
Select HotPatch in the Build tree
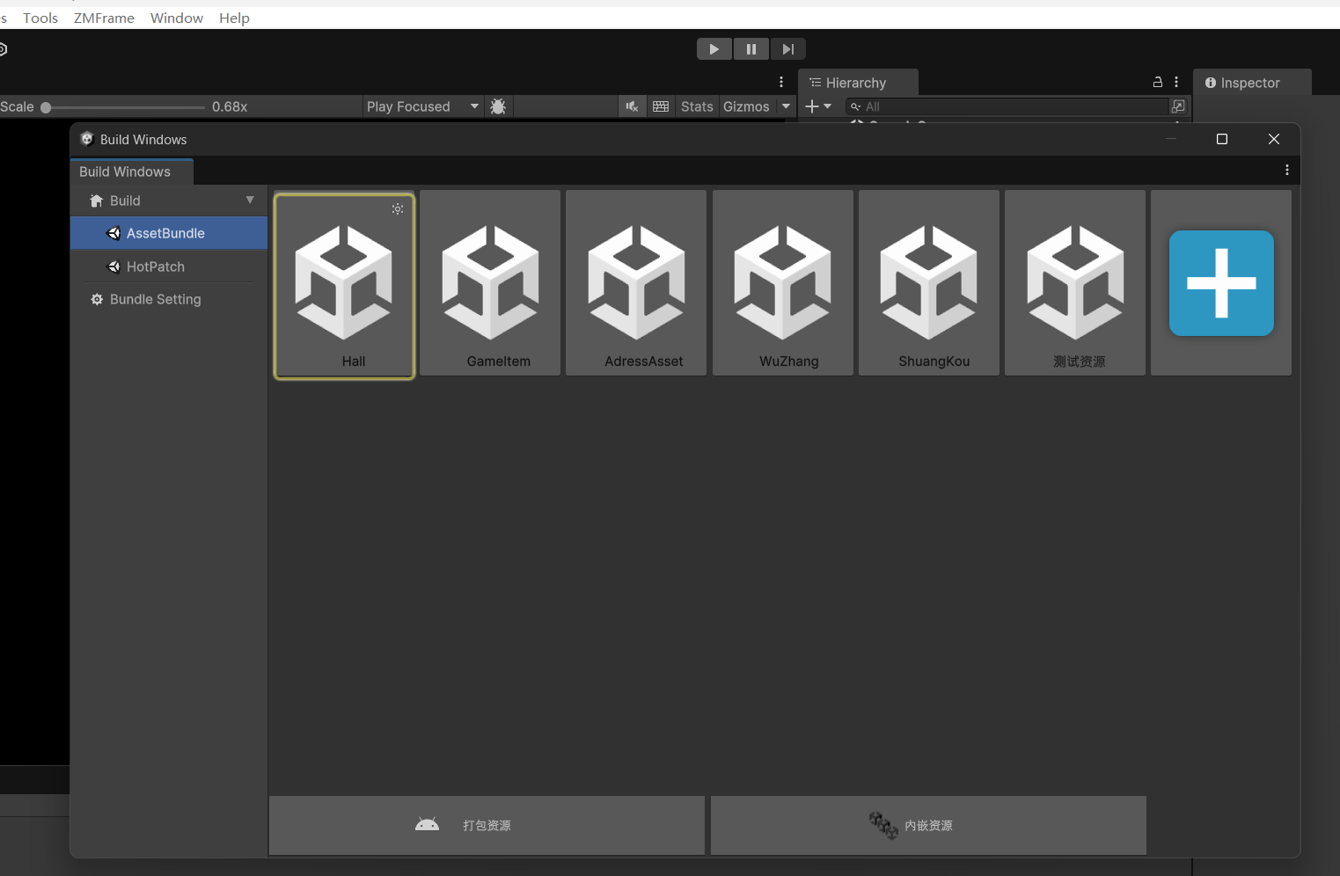coord(169,266)
